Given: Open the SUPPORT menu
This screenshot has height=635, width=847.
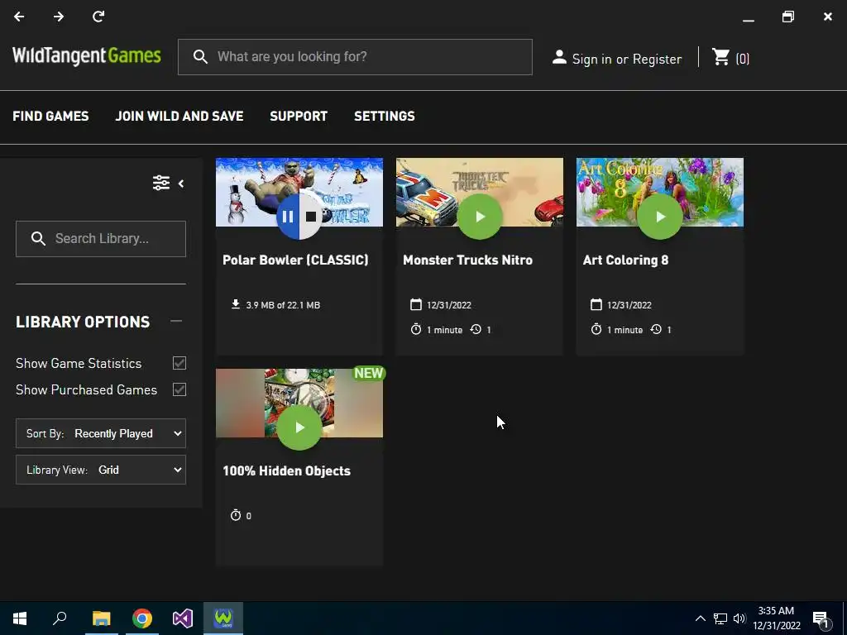Looking at the screenshot, I should pos(299,116).
